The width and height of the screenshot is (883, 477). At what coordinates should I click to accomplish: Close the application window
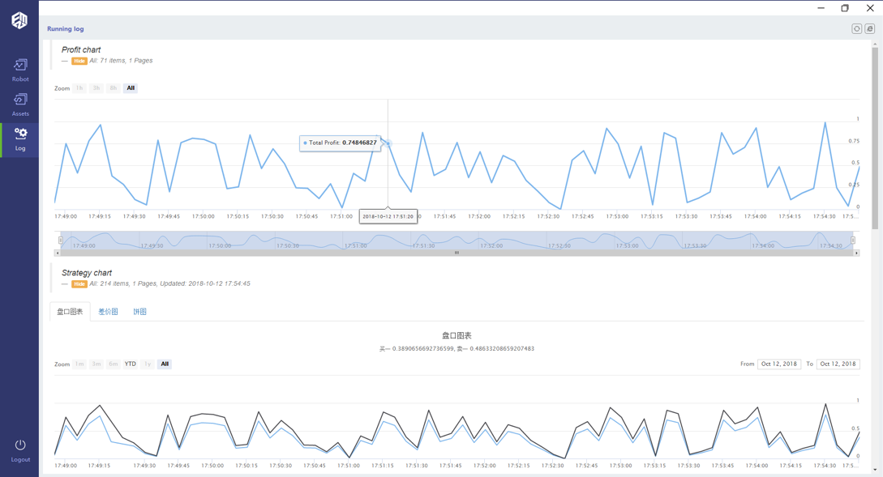(870, 8)
